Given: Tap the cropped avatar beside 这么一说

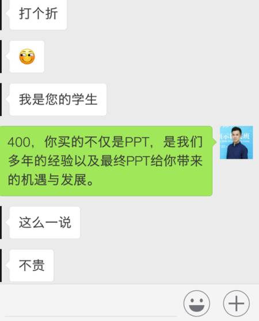Looking at the screenshot, I should [1, 222].
